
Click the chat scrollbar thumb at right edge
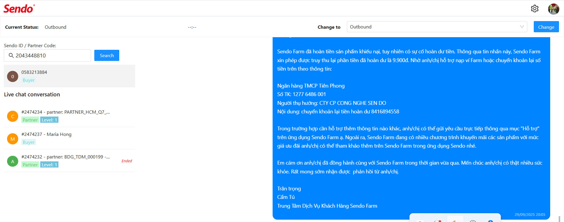[559, 219]
